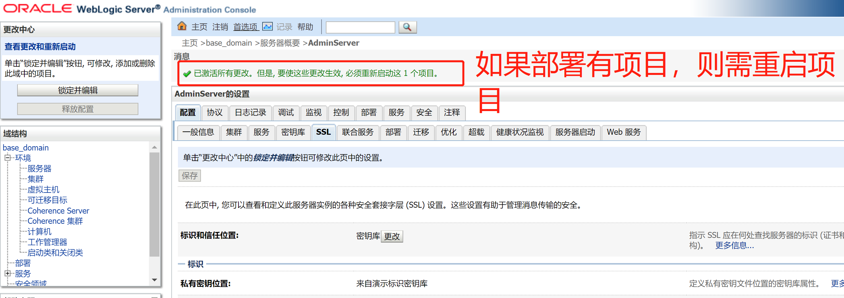Open 启动类和关闭类 tree item
Image resolution: width=844 pixels, height=298 pixels.
pyautogui.click(x=55, y=253)
